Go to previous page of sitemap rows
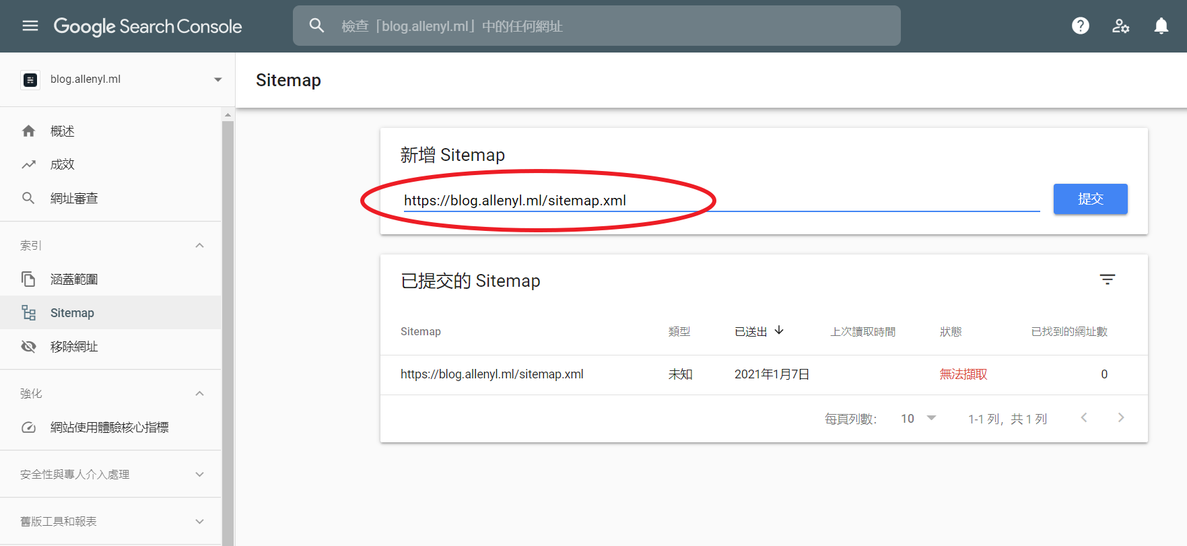Image resolution: width=1187 pixels, height=546 pixels. coord(1084,418)
